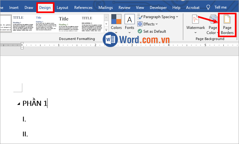This screenshot has height=144, width=239.
Task: Apply the TITLE style set with HEADING 1
Action: (92, 24)
